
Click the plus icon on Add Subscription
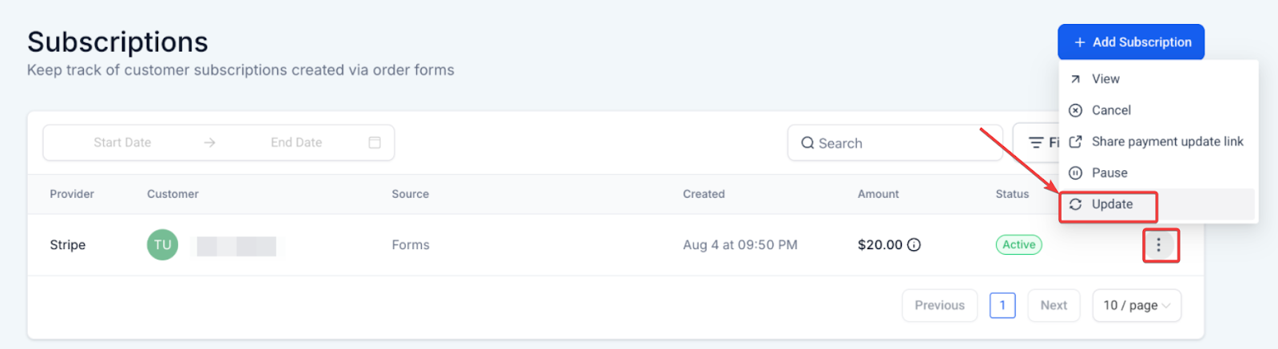(1080, 42)
